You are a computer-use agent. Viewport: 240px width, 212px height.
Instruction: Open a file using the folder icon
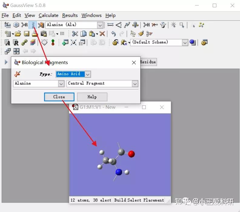pos(18,34)
